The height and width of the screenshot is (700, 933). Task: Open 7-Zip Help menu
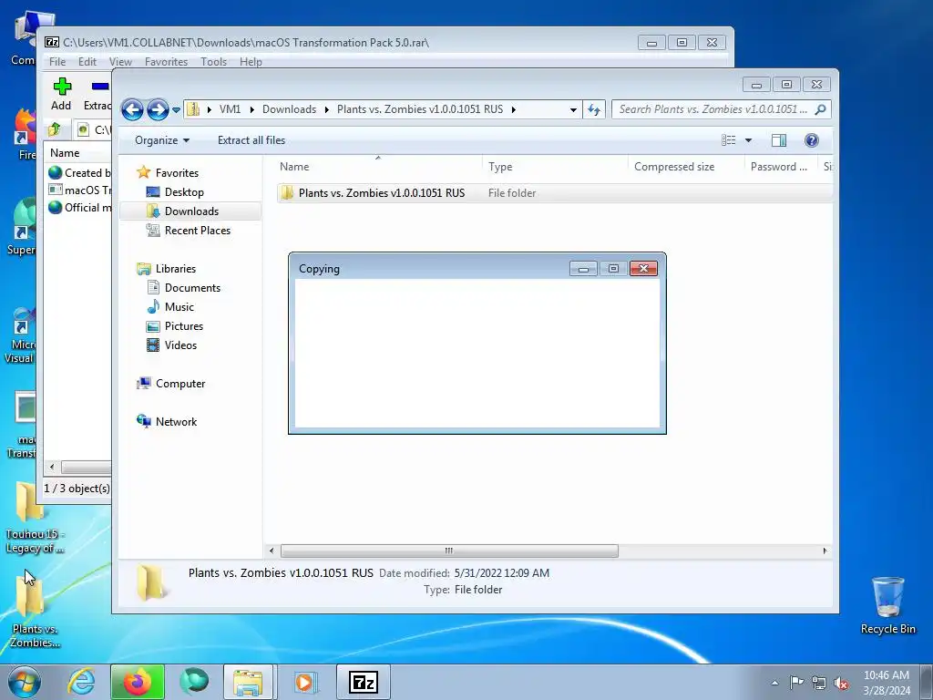pyautogui.click(x=251, y=62)
